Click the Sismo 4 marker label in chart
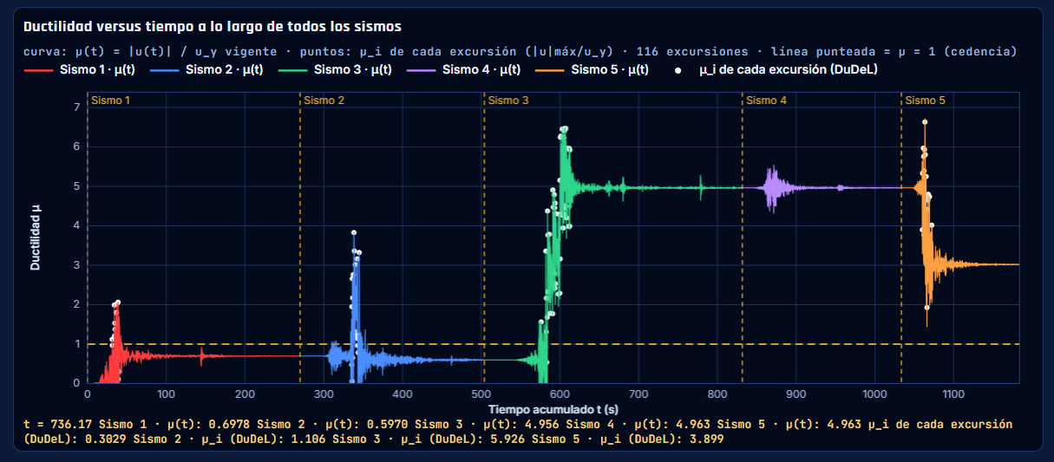1054x462 pixels. [767, 101]
